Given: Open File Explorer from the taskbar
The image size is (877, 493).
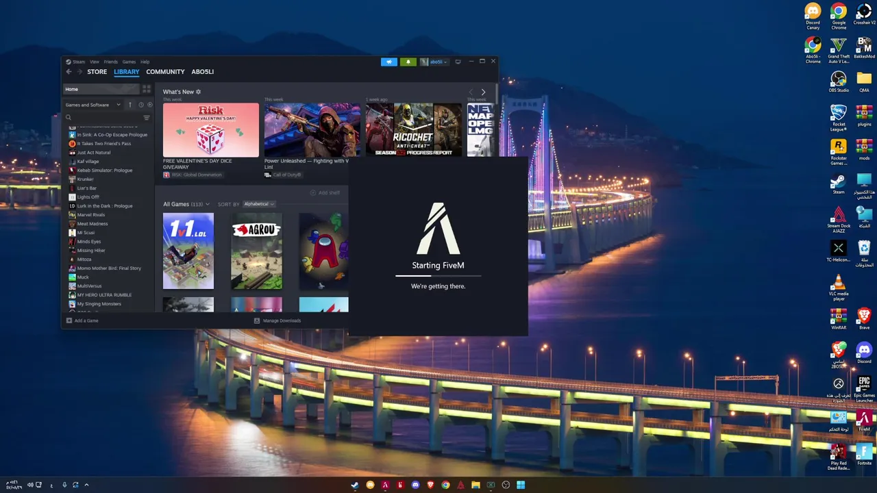Looking at the screenshot, I should [475, 485].
